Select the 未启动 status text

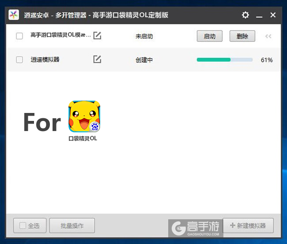tap(144, 36)
